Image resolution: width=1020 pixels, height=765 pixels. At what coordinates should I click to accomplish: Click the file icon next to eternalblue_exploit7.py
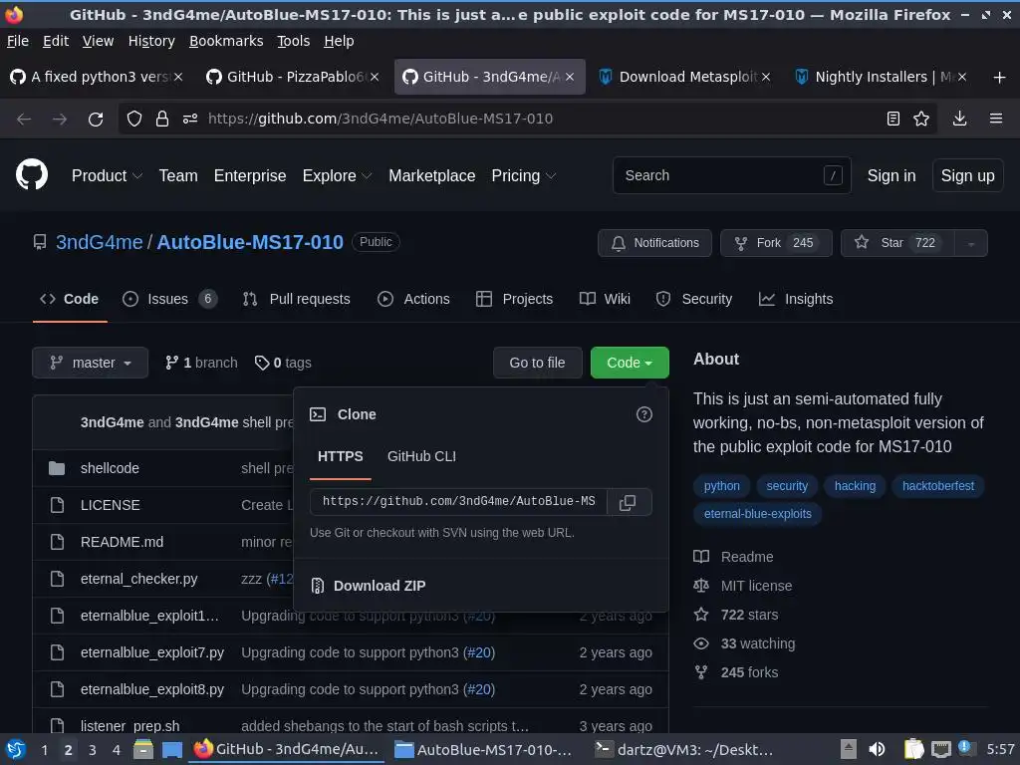pyautogui.click(x=57, y=652)
